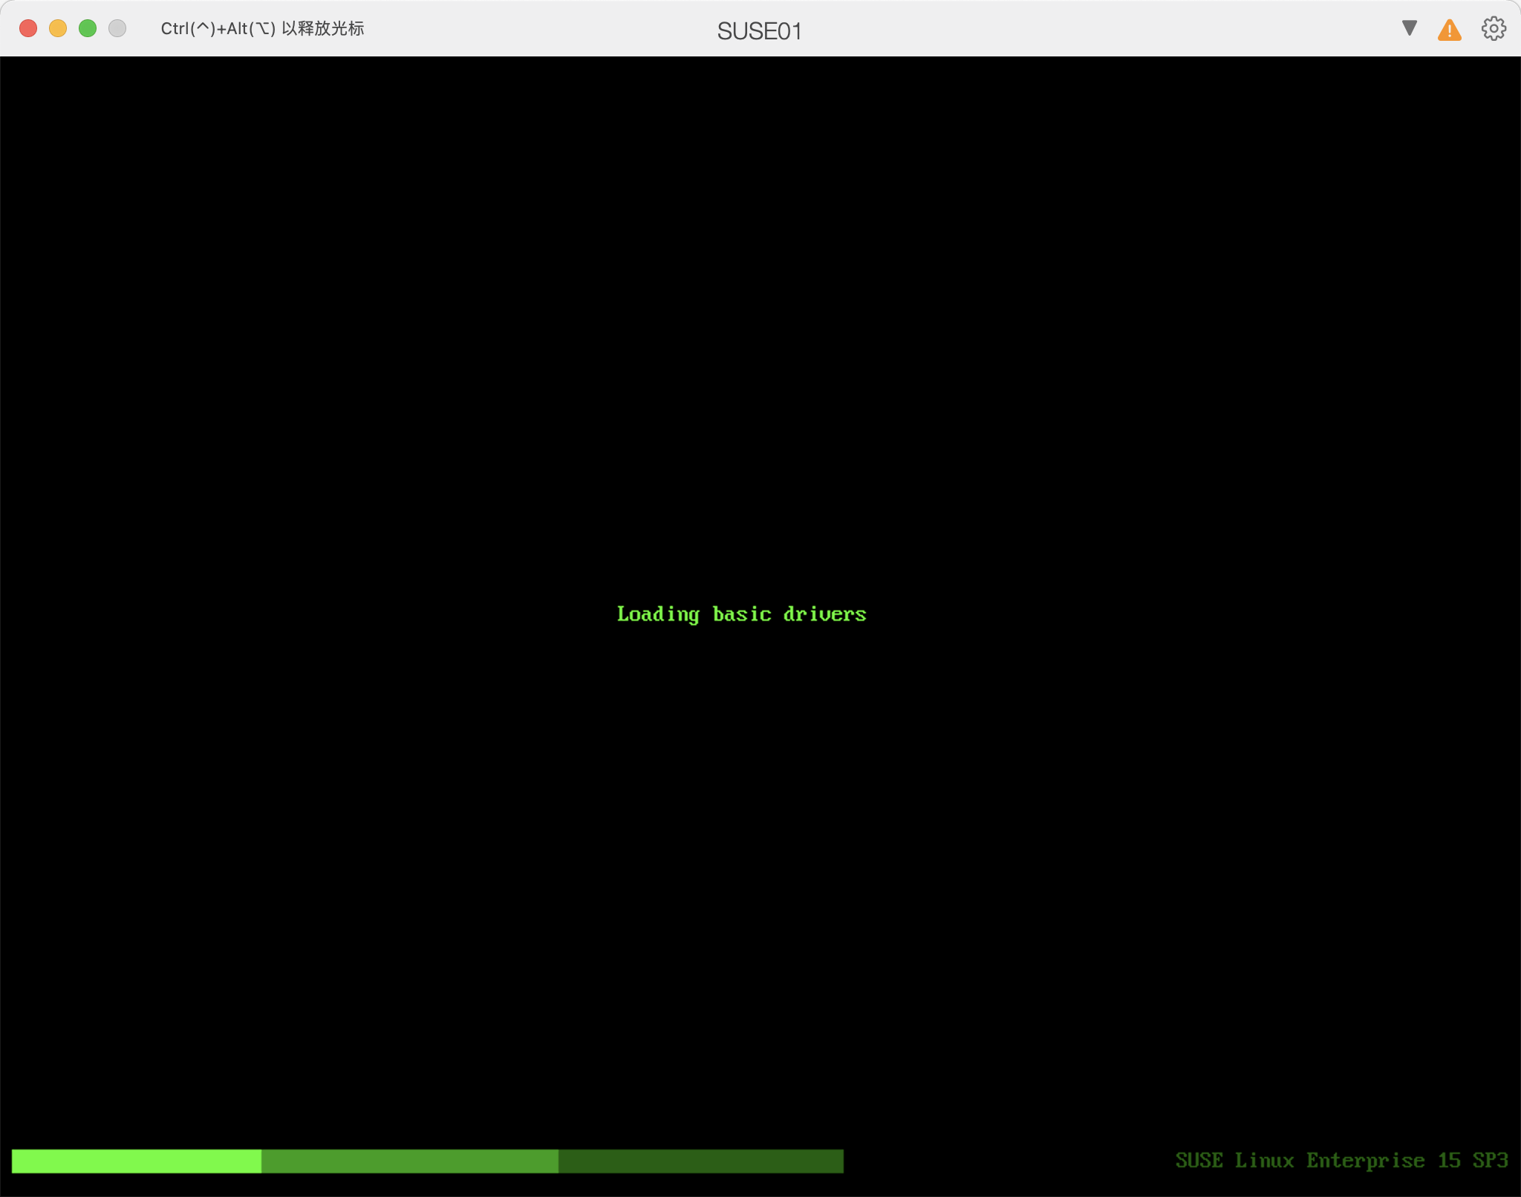The height and width of the screenshot is (1197, 1521).
Task: Click the green fullscreen window button
Action: (x=88, y=28)
